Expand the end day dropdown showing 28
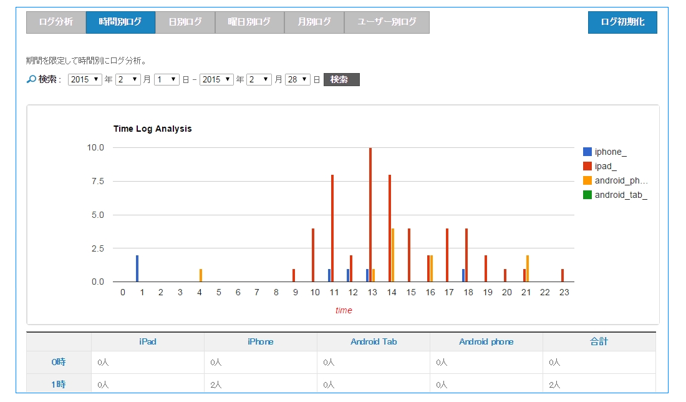This screenshot has height=402, width=686. [x=297, y=80]
